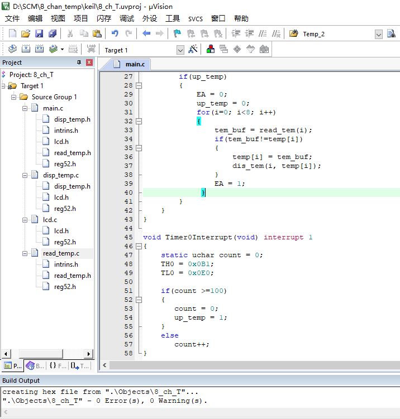Click the unindent selection icon
Screen dimensions: 400x419
click(x=249, y=33)
